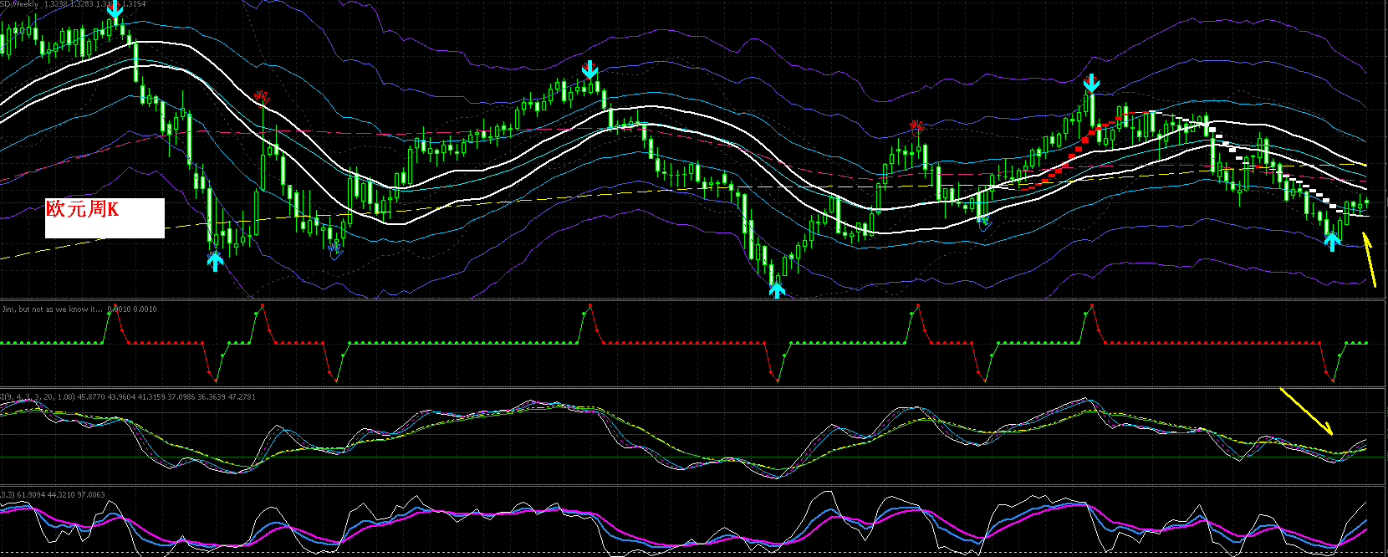Click the rightmost cyan down signal arrow
This screenshot has height=557, width=1388.
[1091, 83]
